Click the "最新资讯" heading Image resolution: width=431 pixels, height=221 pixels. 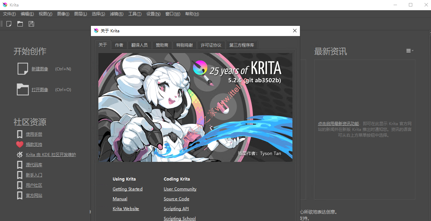click(331, 51)
